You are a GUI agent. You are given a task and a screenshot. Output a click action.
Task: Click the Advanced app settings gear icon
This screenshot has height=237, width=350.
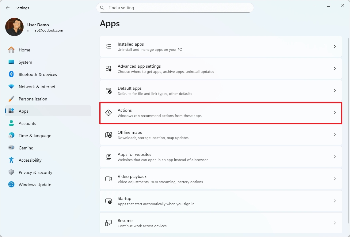[108, 69]
